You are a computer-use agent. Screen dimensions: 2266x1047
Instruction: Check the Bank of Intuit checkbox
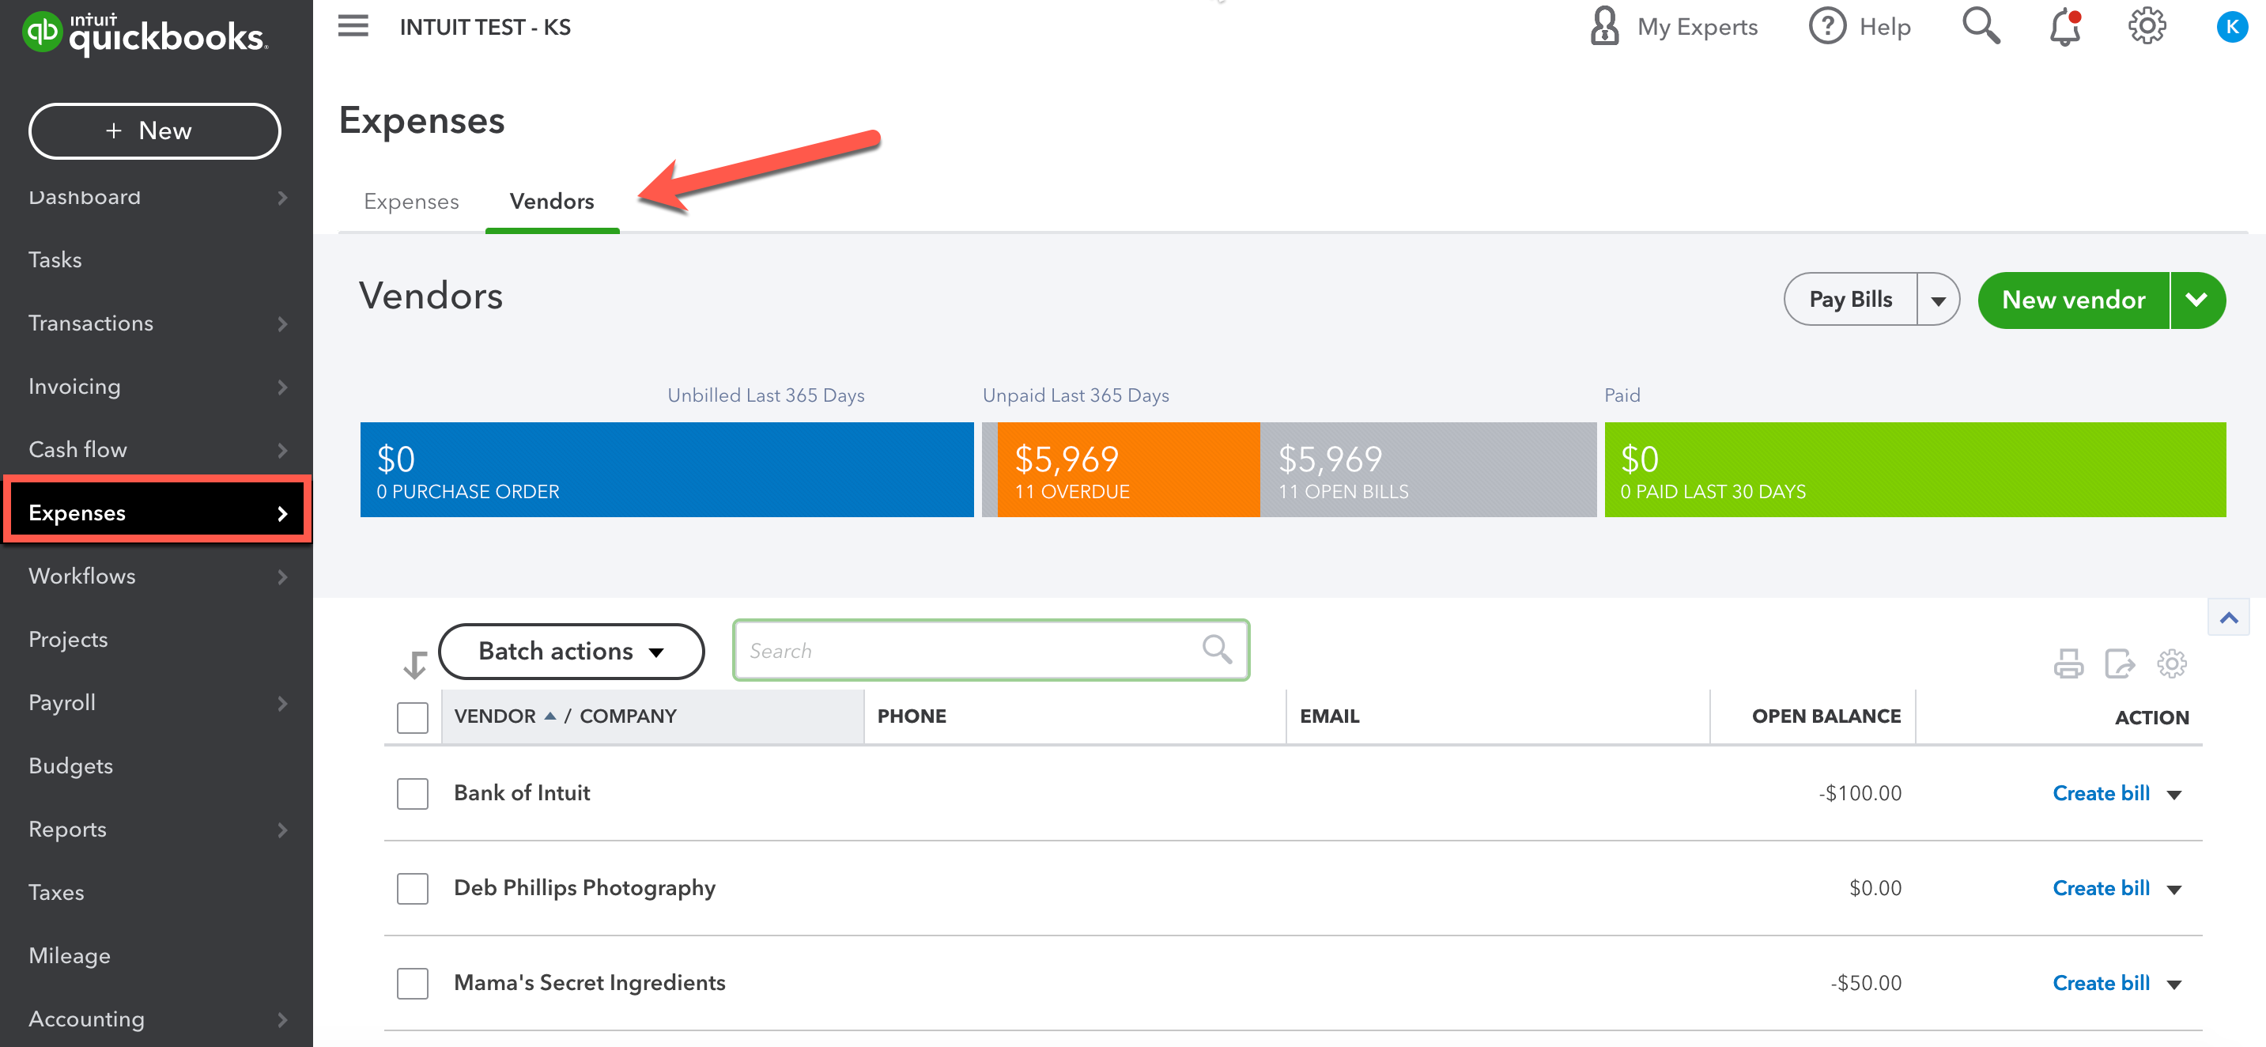coord(412,794)
